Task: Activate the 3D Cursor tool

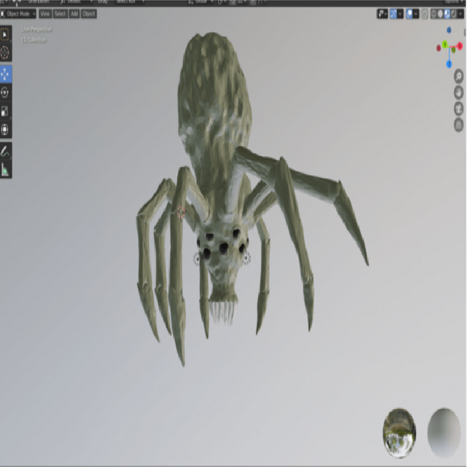Action: click(x=5, y=53)
